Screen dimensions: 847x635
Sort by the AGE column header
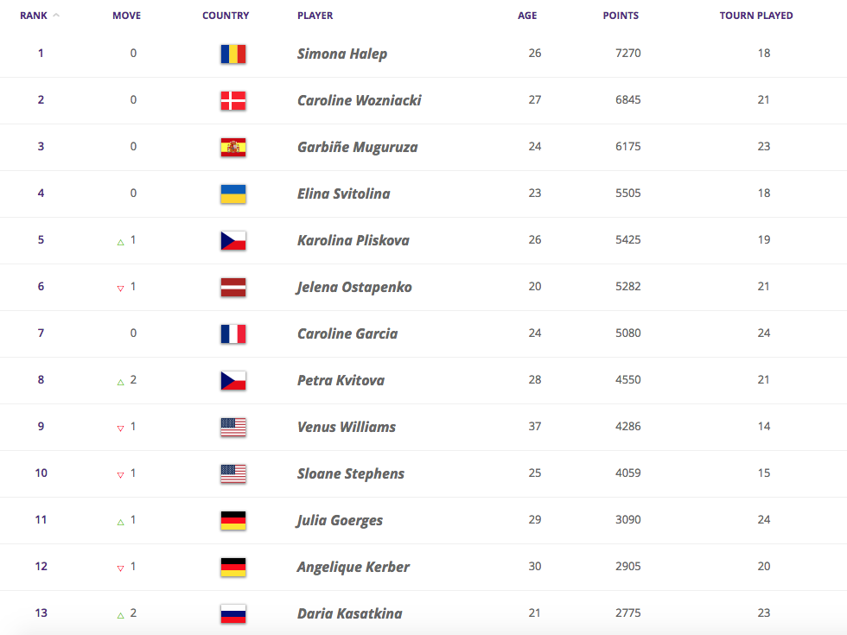pos(527,16)
